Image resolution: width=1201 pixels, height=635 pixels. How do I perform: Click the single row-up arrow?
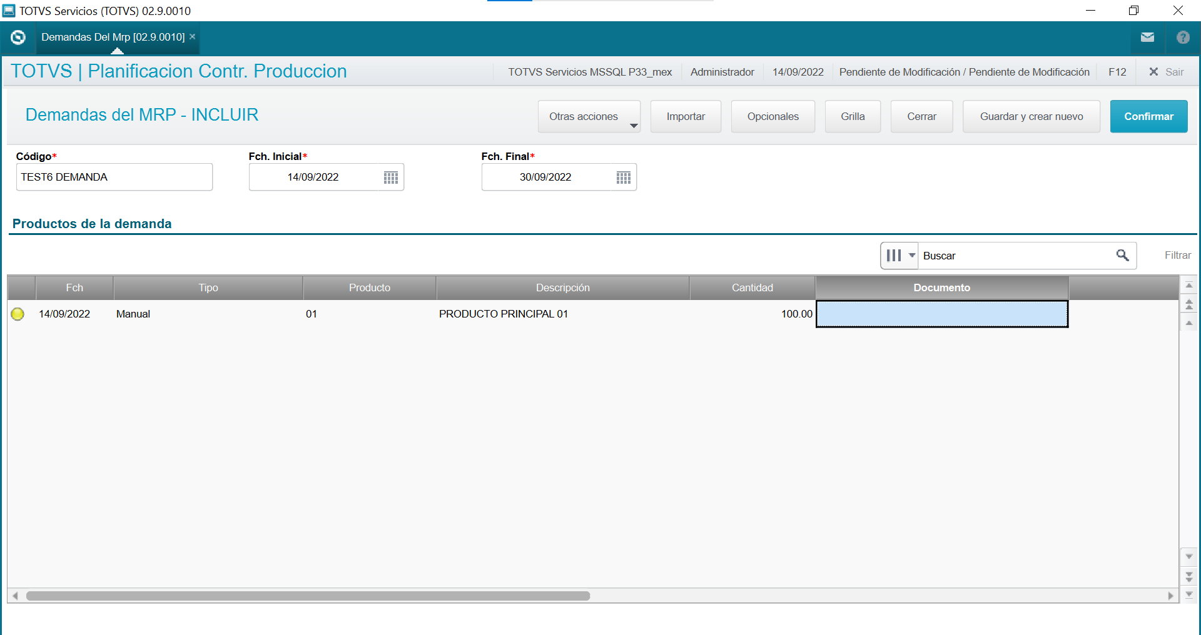(1189, 323)
